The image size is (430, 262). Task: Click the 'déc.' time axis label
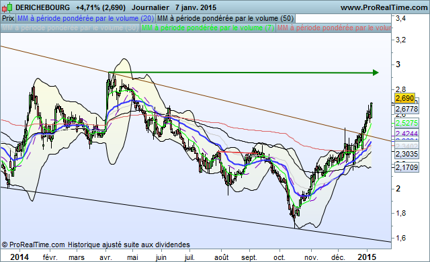pyautogui.click(x=338, y=257)
